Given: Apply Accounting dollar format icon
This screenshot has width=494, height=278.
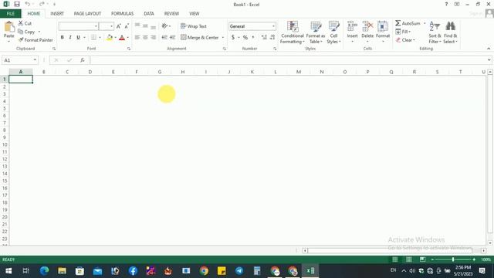Looking at the screenshot, I should pyautogui.click(x=233, y=38).
